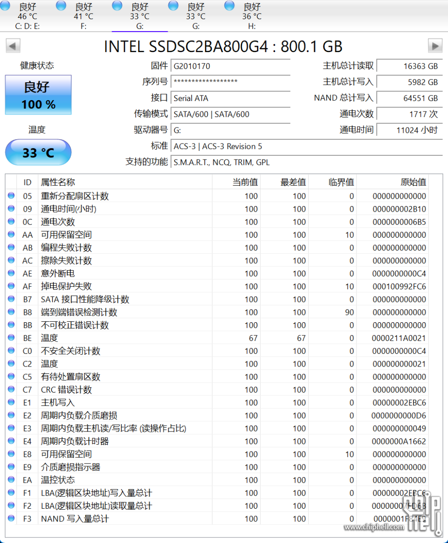Image resolution: width=448 pixels, height=543 pixels.
Task: Click the status orb beside 掉电保护失败 row
Action: pos(11,287)
